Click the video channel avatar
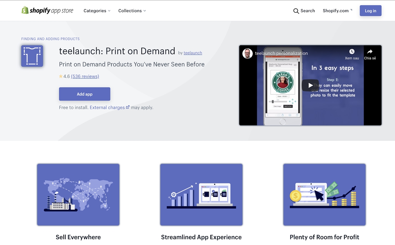395x245 pixels. (248, 53)
